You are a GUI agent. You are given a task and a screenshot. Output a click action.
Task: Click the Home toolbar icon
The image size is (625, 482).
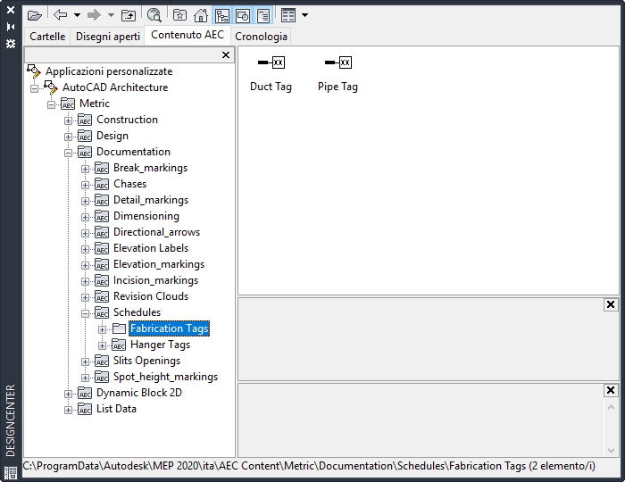201,15
